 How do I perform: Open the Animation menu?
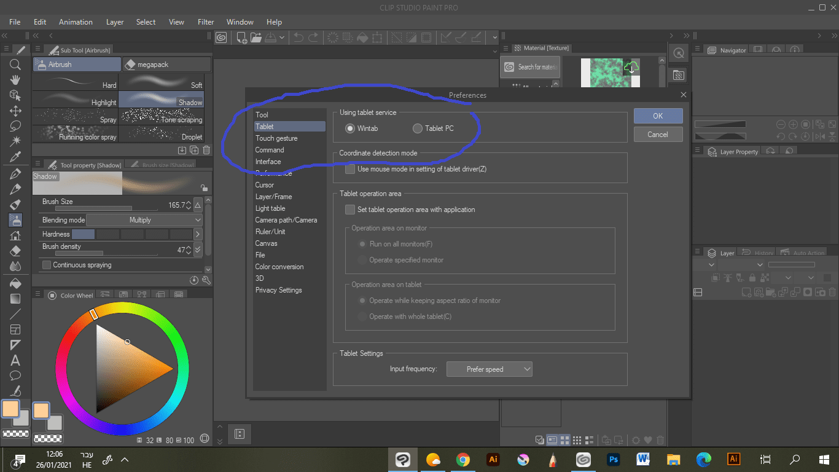pos(76,22)
